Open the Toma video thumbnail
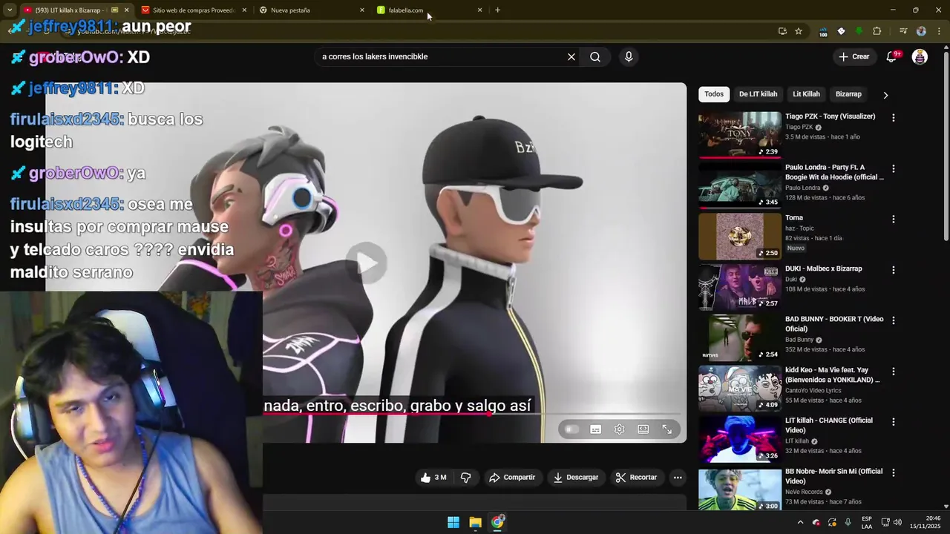Screen dimensions: 950x534 [739, 236]
